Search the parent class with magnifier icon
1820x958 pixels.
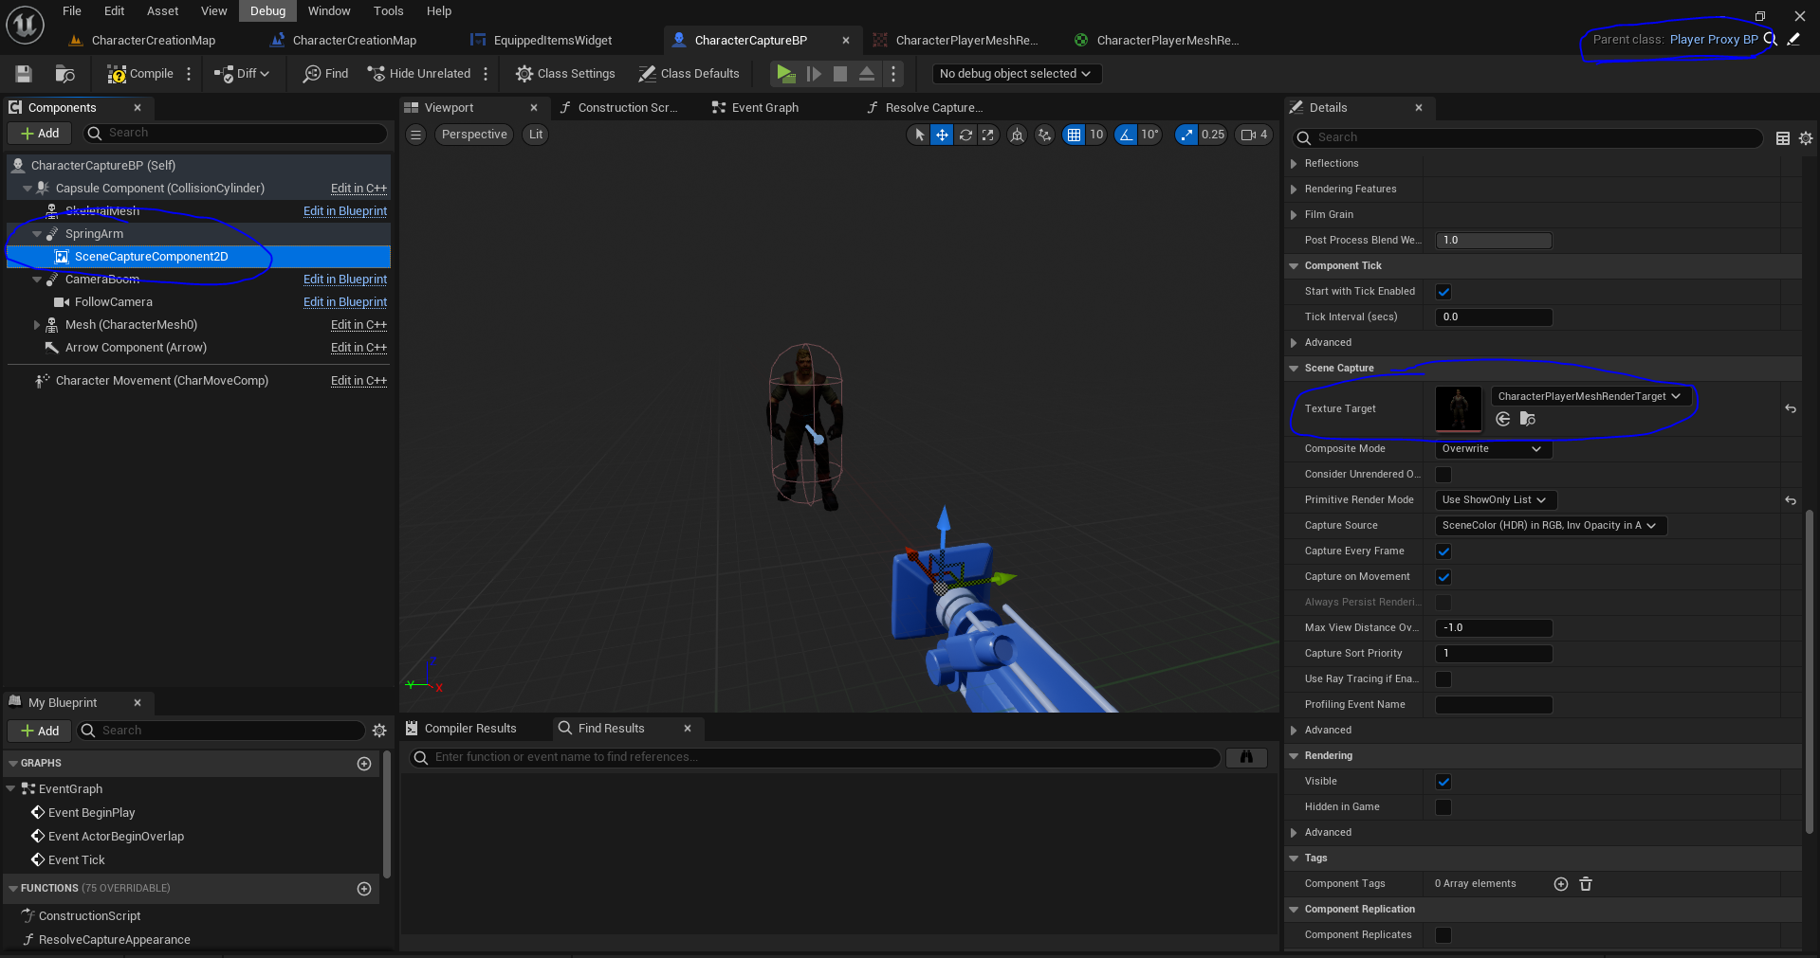coord(1770,40)
